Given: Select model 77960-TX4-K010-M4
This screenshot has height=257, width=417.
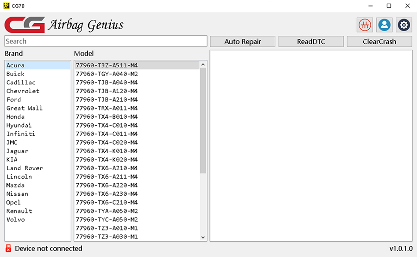Looking at the screenshot, I should (x=137, y=151).
